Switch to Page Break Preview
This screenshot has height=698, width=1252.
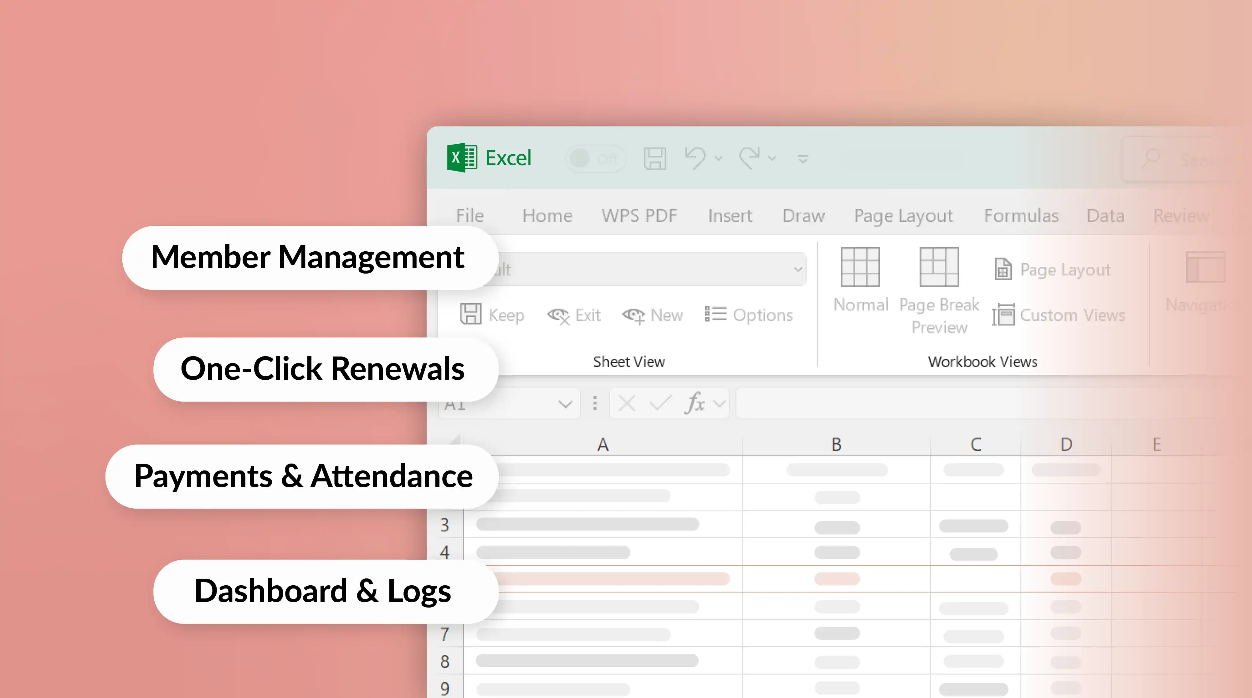pos(939,267)
